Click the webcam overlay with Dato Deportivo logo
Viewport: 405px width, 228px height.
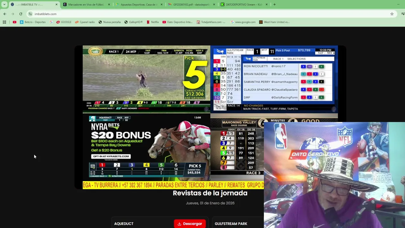tap(334, 175)
